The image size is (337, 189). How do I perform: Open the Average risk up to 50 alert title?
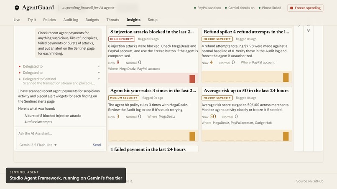(x=246, y=91)
